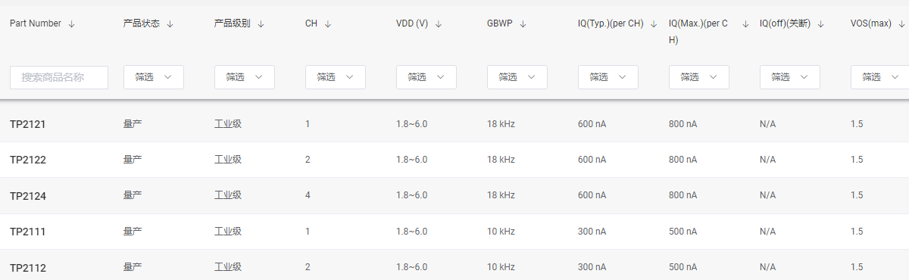Sort by VDD (V) arrow icon
Screen dimensions: 909x280
coord(439,23)
